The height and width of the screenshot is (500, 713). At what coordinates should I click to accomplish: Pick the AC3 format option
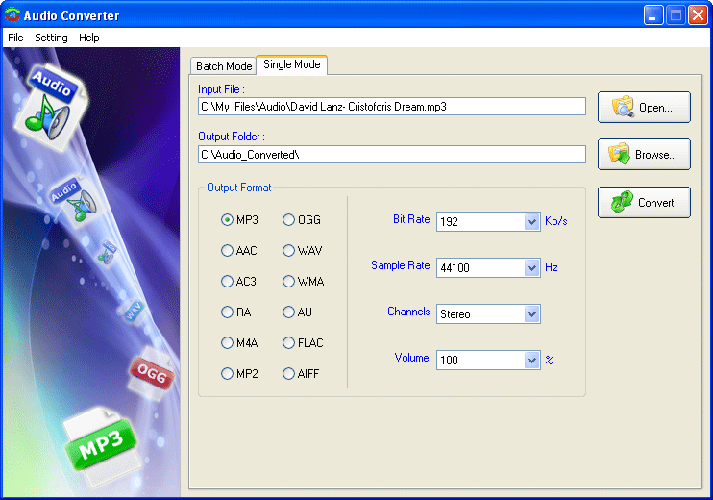(x=227, y=282)
